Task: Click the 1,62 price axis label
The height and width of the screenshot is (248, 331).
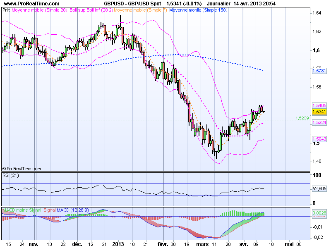Action: pyautogui.click(x=317, y=32)
